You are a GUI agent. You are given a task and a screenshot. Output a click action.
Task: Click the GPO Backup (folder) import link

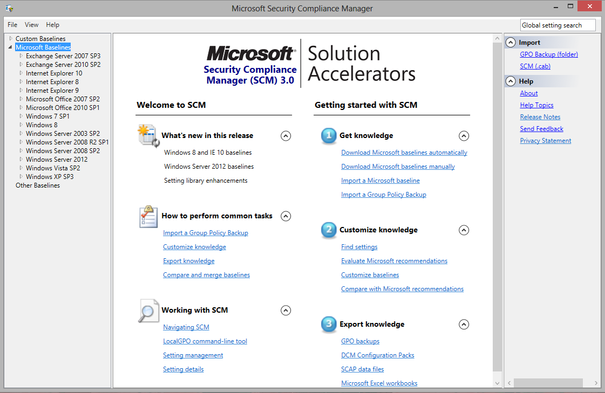tap(549, 54)
